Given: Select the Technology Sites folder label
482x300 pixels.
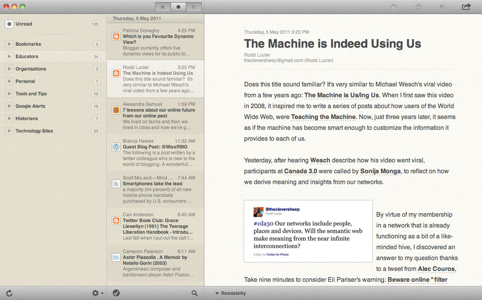Looking at the screenshot, I should click(34, 131).
